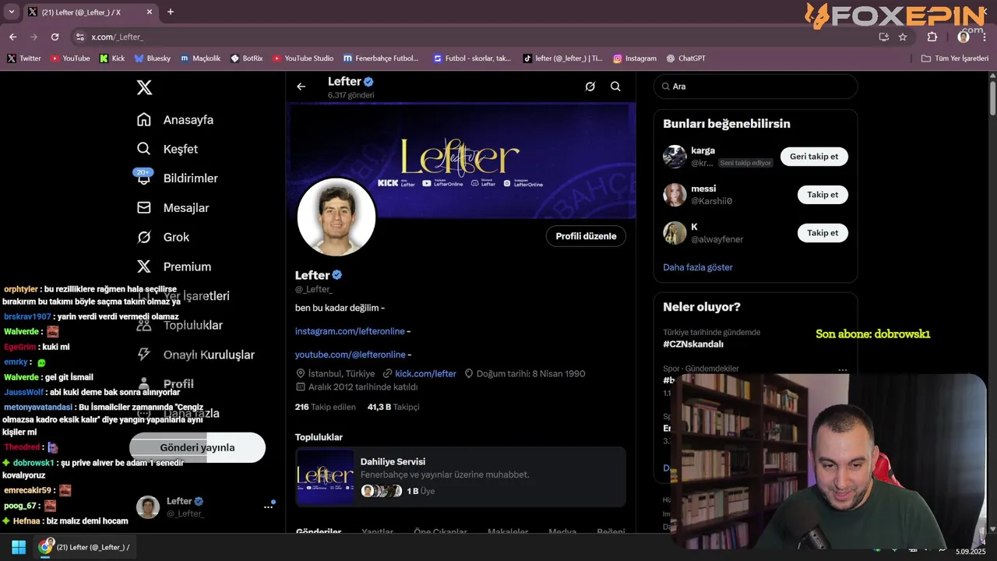
Task: Click Takip et for K
Action: click(823, 233)
